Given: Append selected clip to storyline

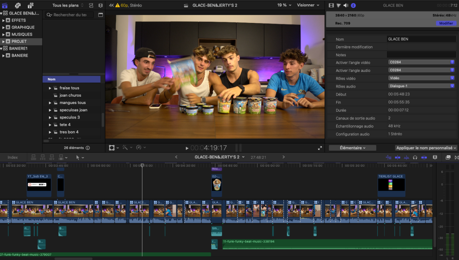Looking at the screenshot, I should (x=52, y=157).
